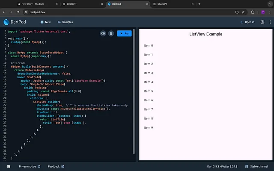Select Item 1 in the ListView
The image size is (274, 171).
coord(205,55)
